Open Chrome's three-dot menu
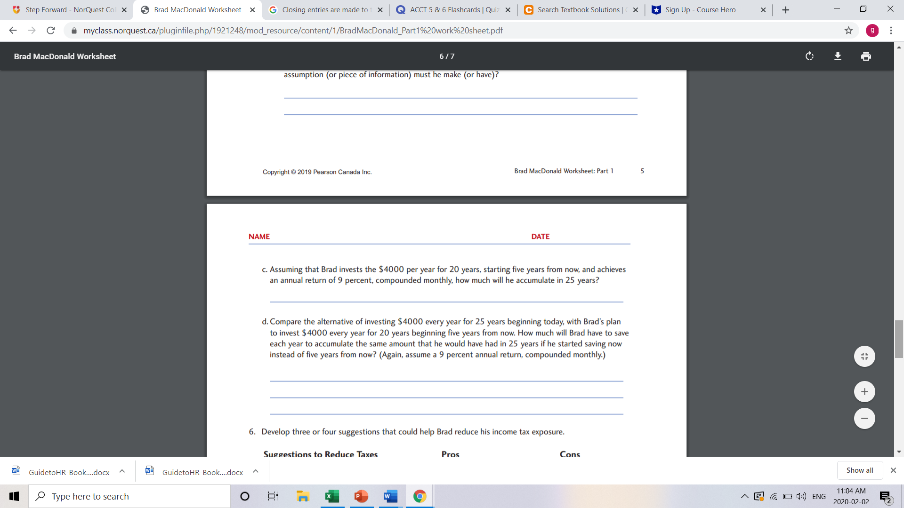Screen dimensions: 904x508 (x=891, y=31)
